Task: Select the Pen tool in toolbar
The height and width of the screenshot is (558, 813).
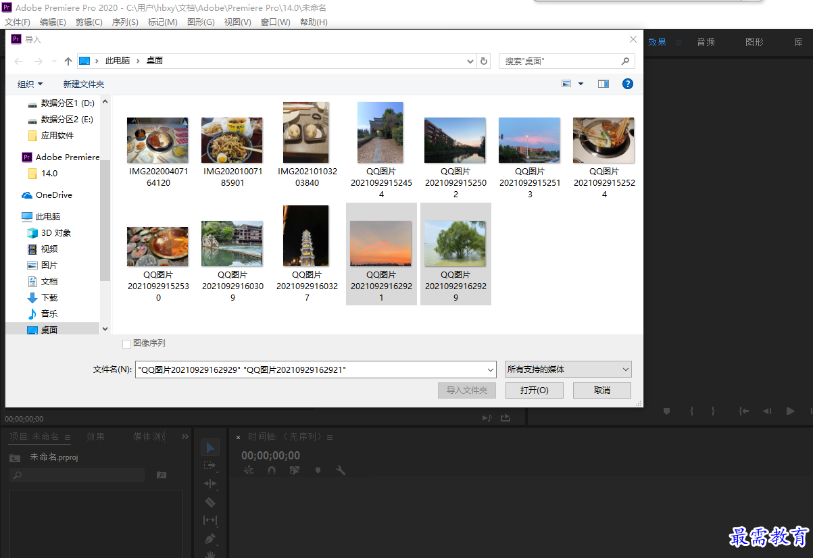Action: 210,539
